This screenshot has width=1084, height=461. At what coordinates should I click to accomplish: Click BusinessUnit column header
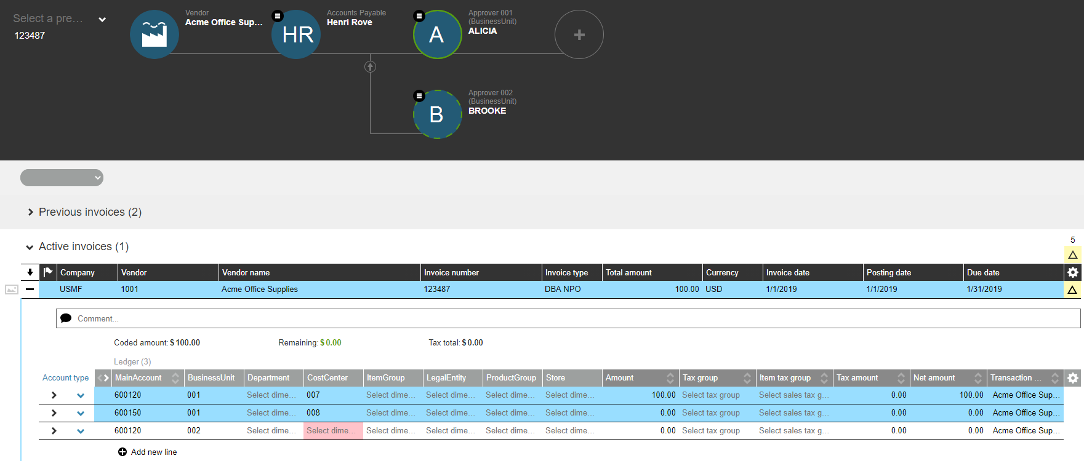pyautogui.click(x=214, y=378)
